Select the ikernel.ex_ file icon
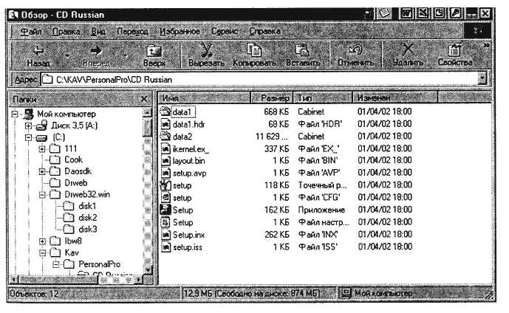 [165, 149]
